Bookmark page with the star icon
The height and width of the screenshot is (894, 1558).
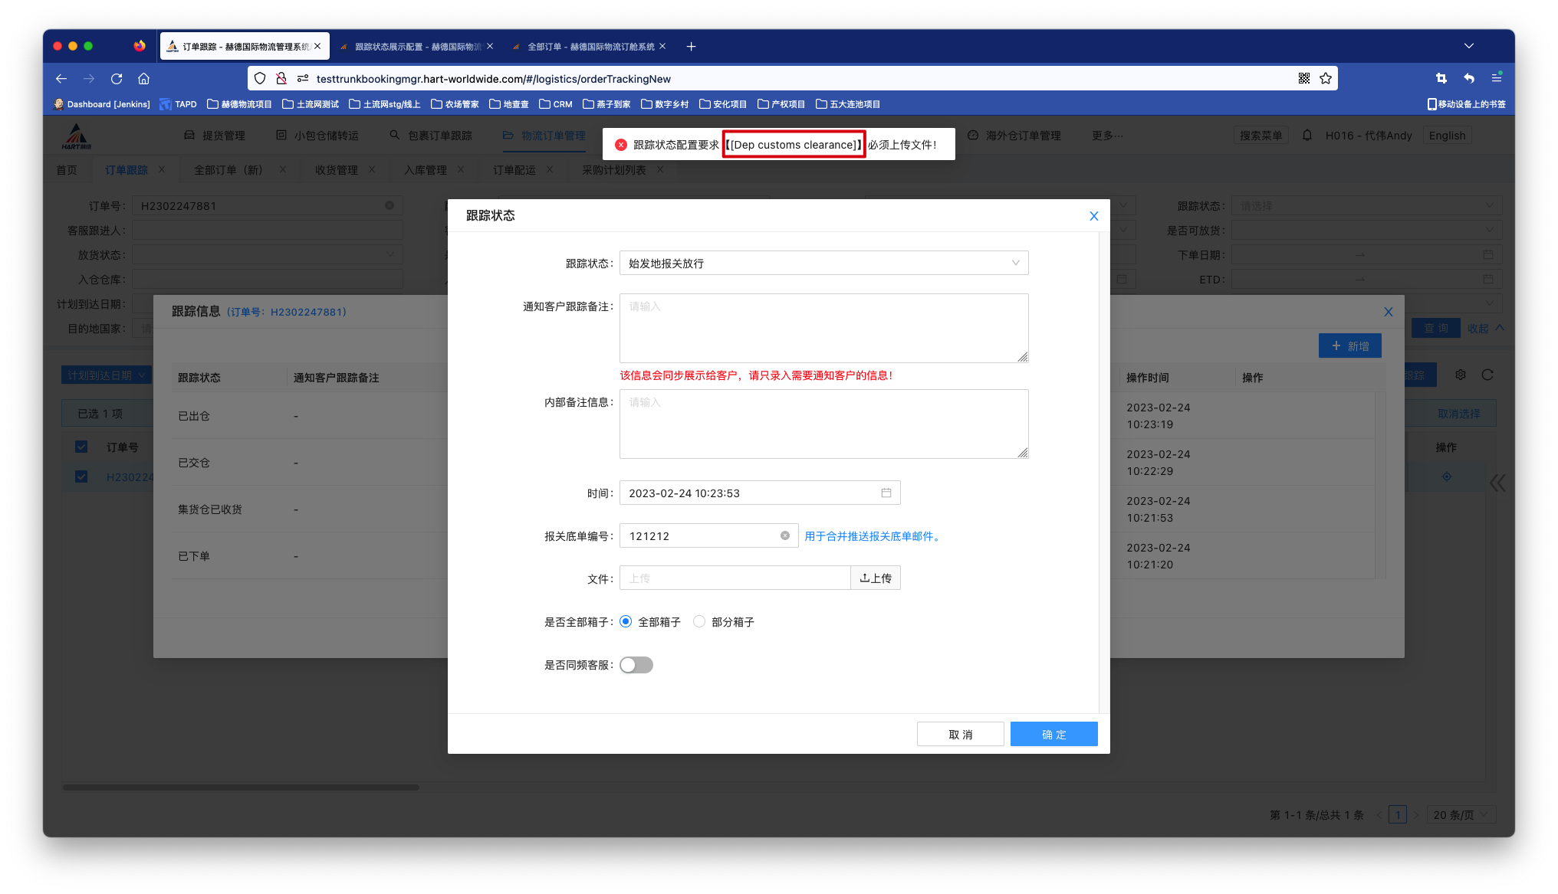pos(1326,78)
